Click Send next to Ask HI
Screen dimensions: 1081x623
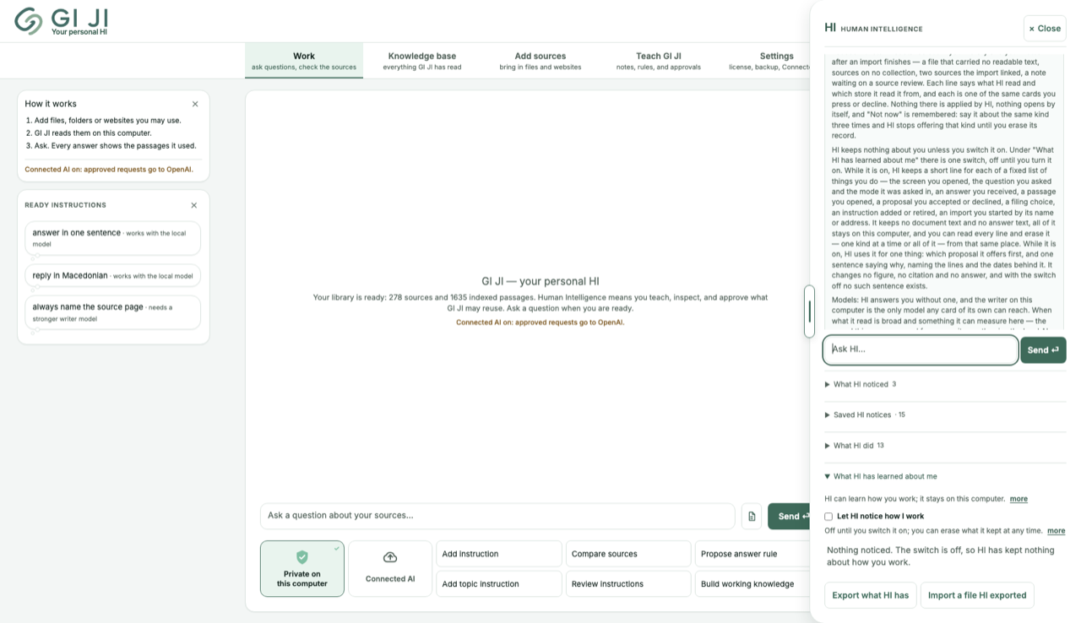pyautogui.click(x=1043, y=349)
